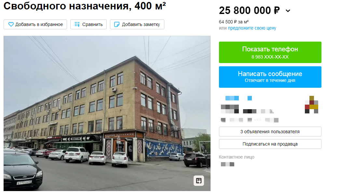Click the seller's avatar image

311,105
